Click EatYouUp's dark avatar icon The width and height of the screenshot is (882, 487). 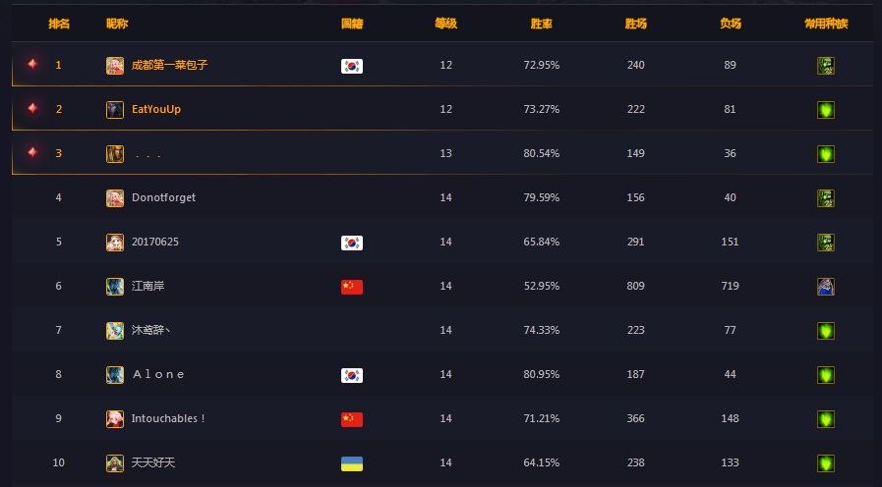pos(115,110)
